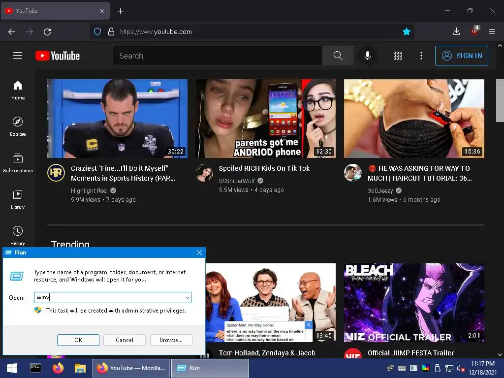The height and width of the screenshot is (378, 504).
Task: Click Highlight Reel channel avatar
Action: pos(56,173)
